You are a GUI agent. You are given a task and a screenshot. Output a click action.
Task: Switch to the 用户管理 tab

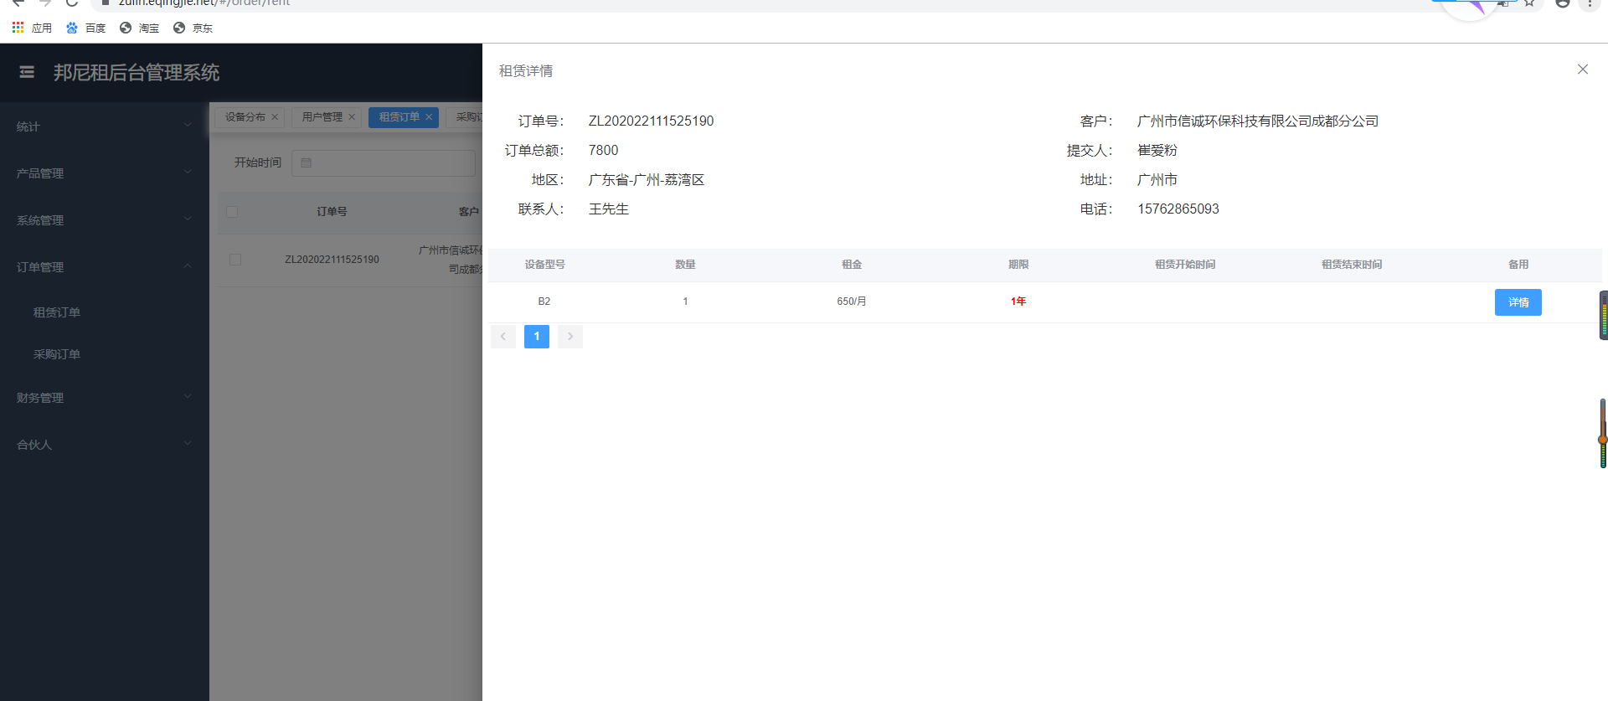[322, 117]
